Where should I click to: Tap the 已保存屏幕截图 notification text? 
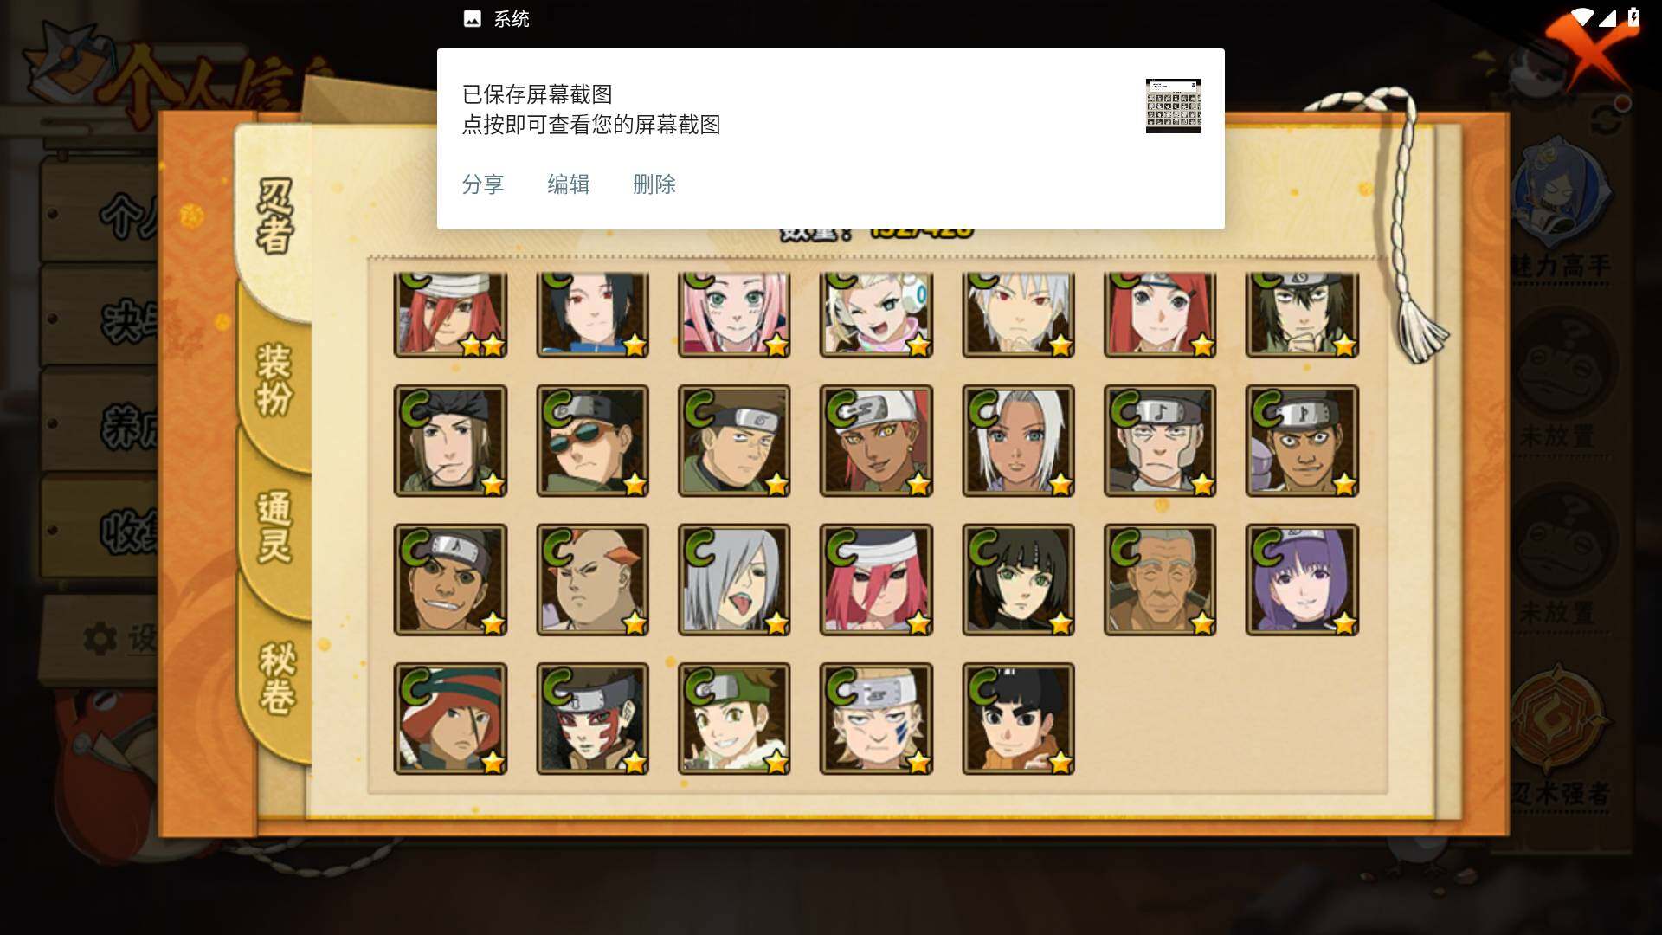[537, 93]
